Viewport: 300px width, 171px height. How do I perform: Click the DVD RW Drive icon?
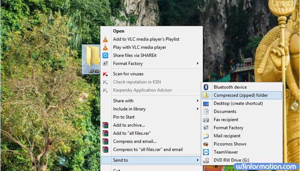click(x=206, y=160)
